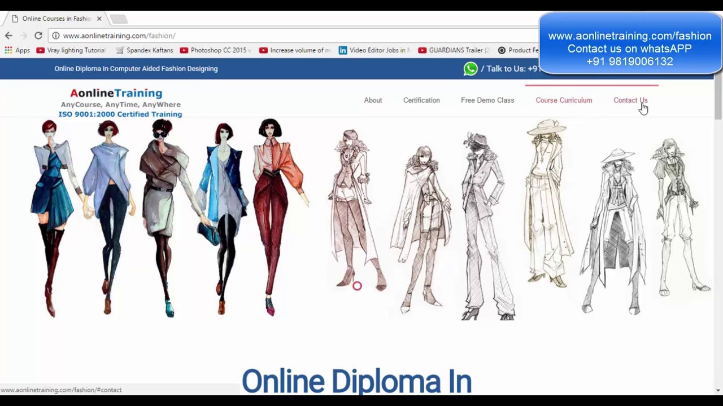Open the Photoshop CC 2015 bookmark
This screenshot has width=723, height=406.
tap(215, 50)
